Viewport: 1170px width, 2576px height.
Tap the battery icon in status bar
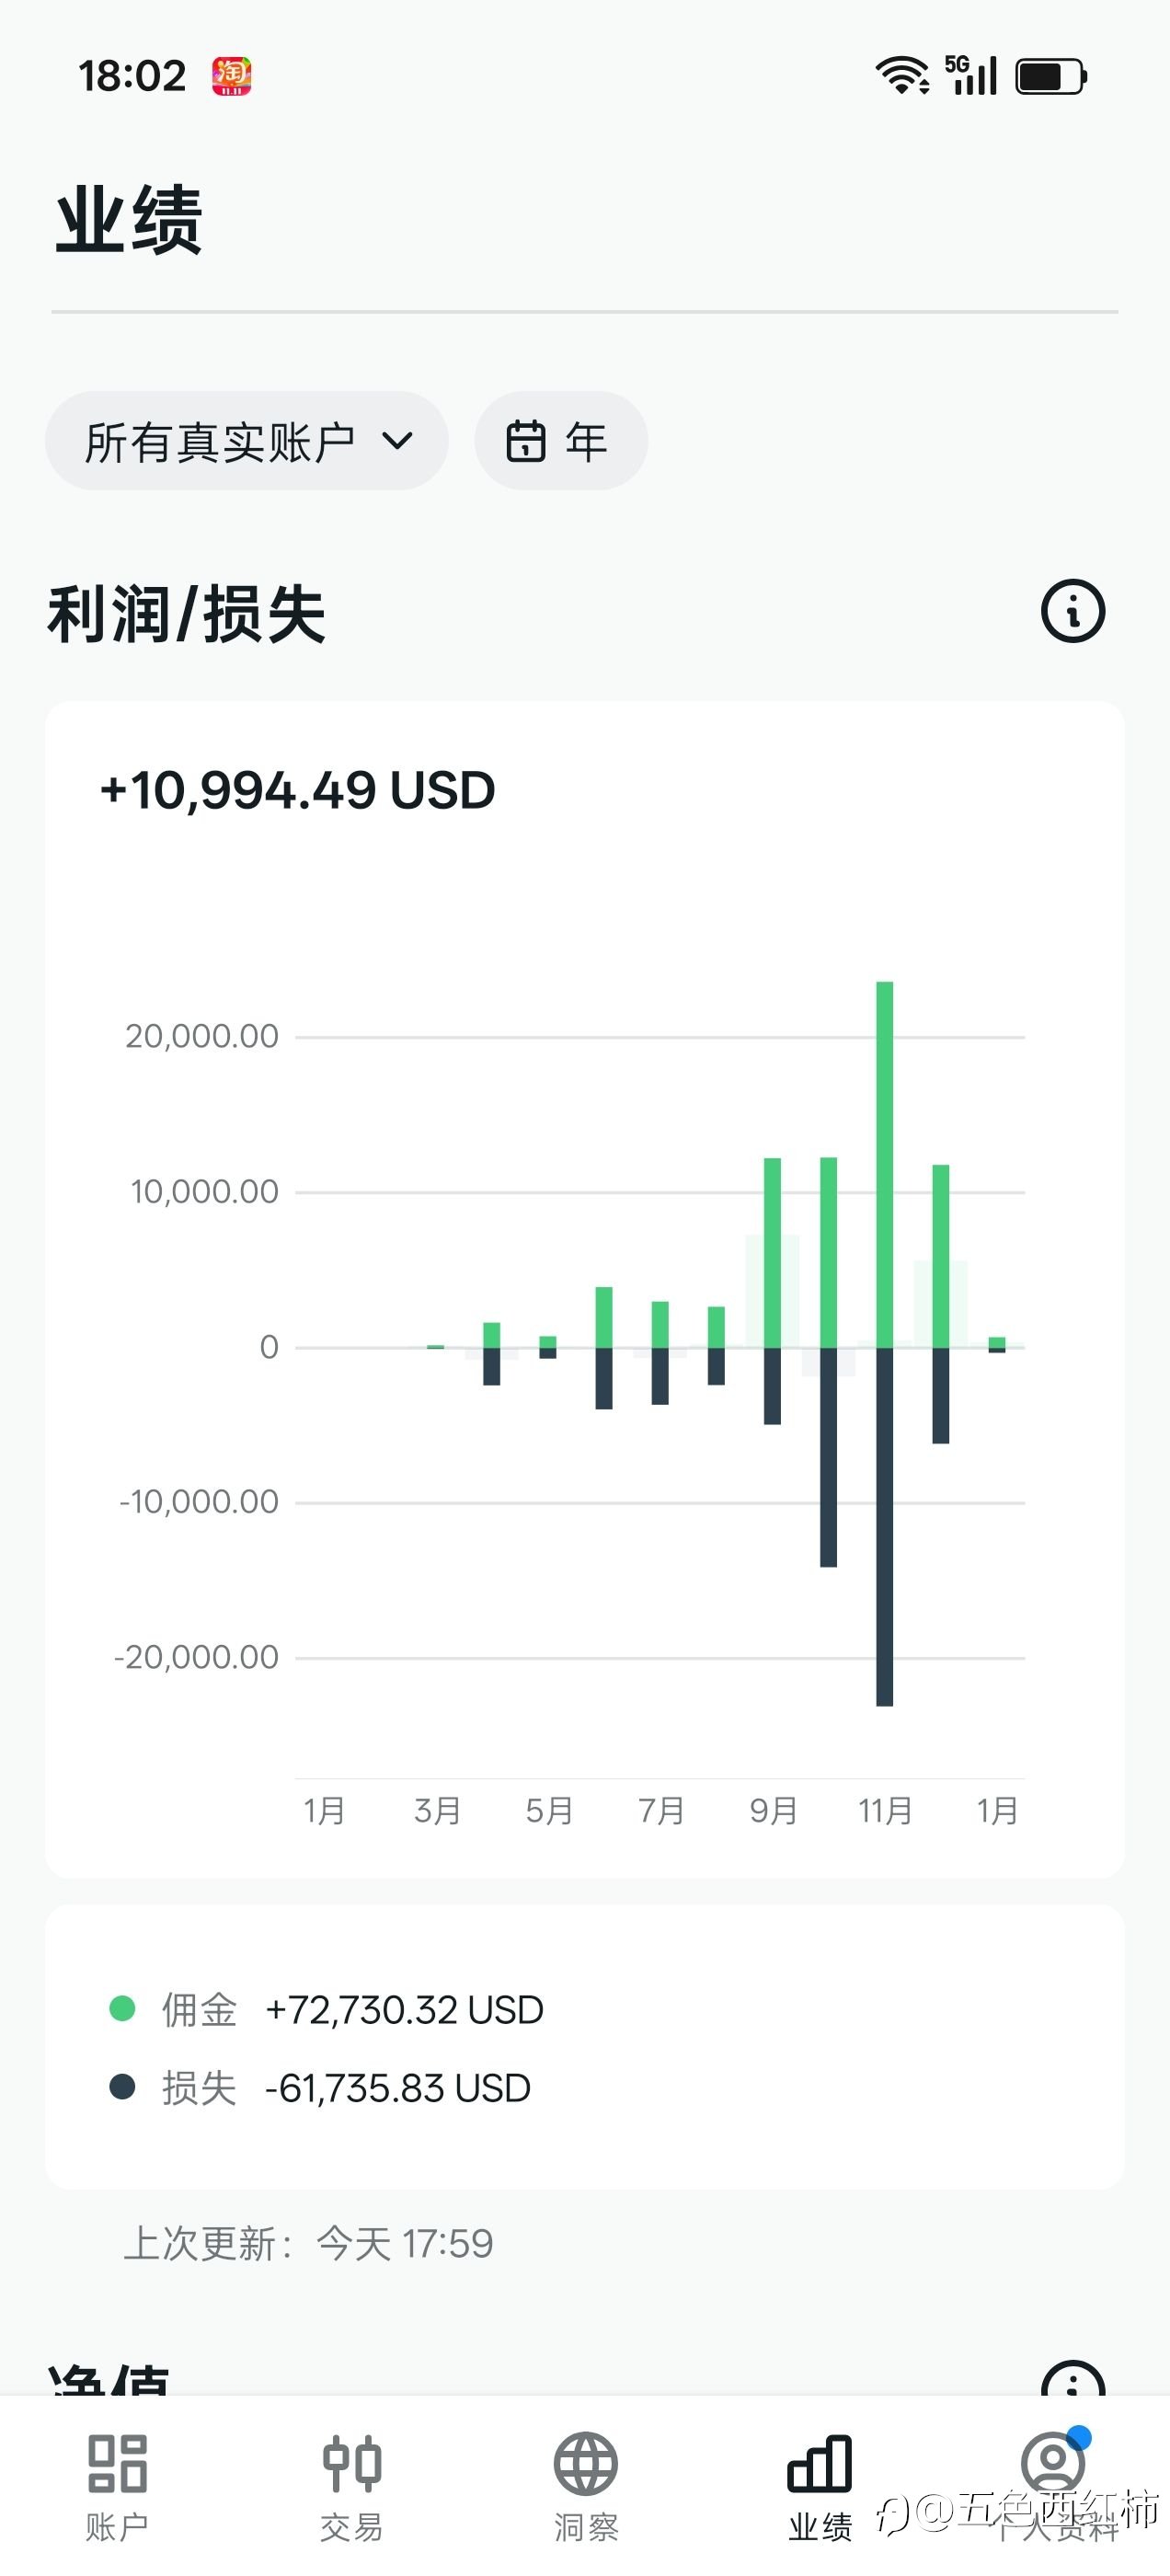[1050, 76]
